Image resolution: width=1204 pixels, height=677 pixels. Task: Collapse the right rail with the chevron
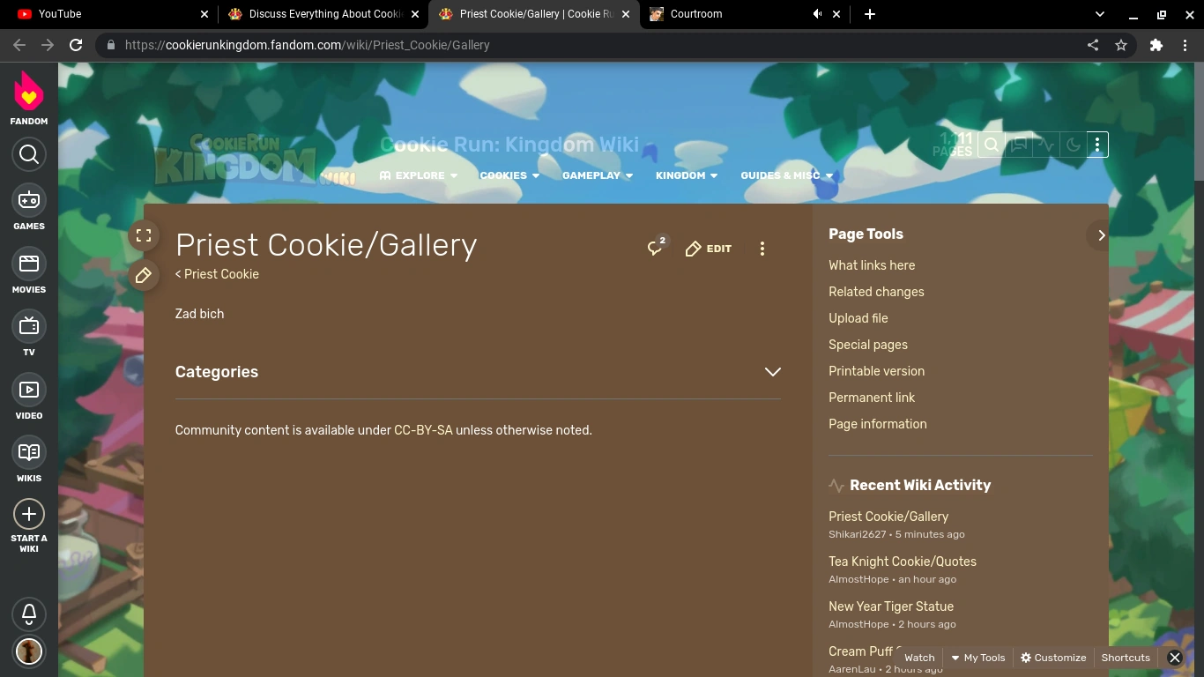pyautogui.click(x=1101, y=235)
